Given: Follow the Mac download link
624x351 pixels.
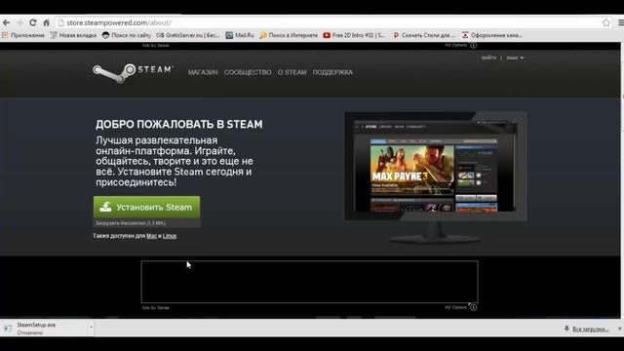Looking at the screenshot, I should pos(152,236).
